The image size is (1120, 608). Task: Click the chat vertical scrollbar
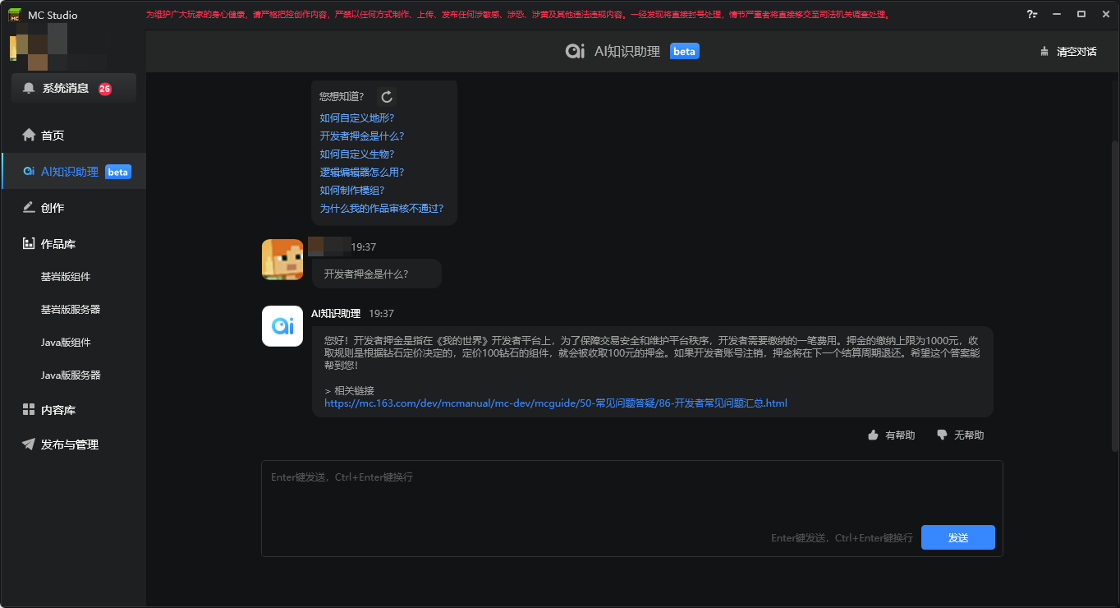point(1114,296)
